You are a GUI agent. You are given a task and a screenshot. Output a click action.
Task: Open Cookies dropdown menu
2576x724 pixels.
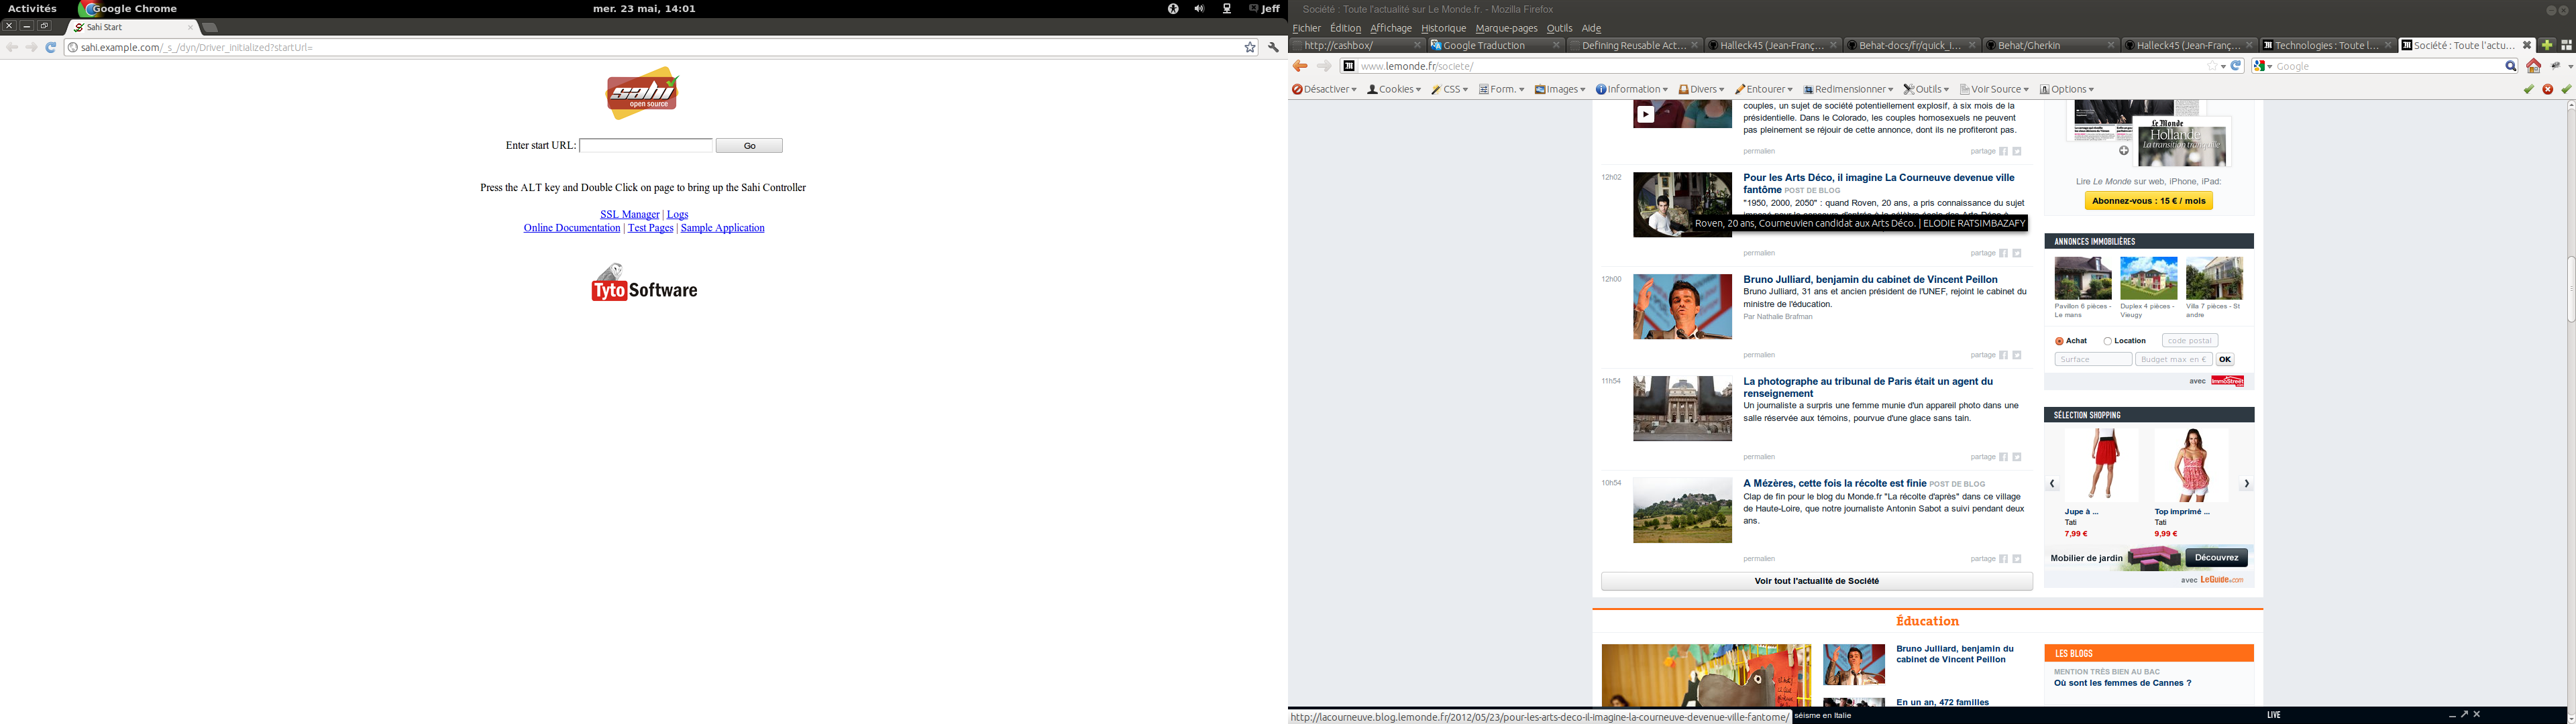pos(1394,89)
